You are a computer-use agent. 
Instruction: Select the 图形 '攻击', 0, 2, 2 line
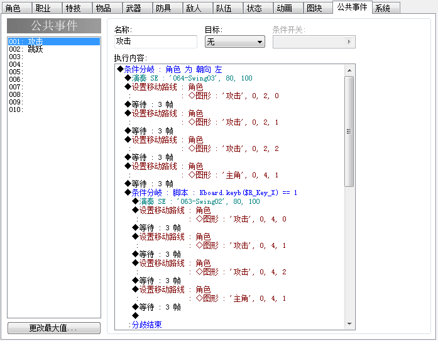(x=234, y=148)
